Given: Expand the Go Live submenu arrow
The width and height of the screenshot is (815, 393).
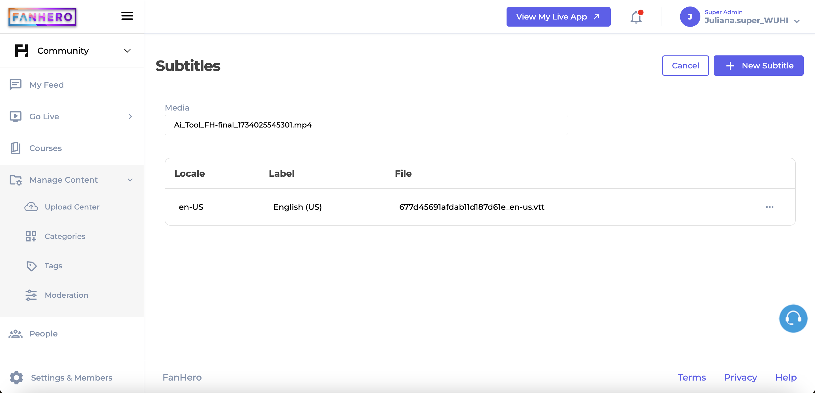Looking at the screenshot, I should point(130,116).
